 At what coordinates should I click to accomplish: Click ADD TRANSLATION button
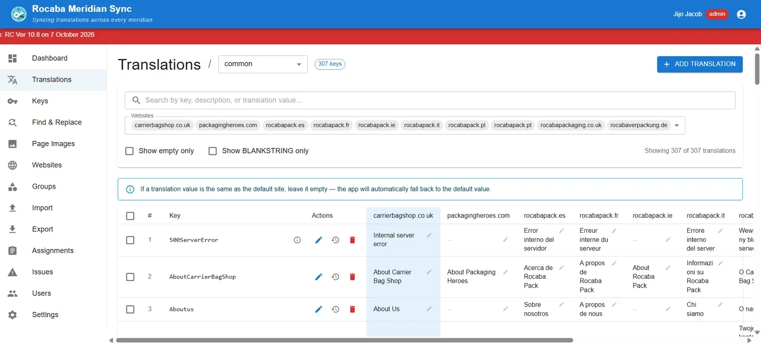[700, 64]
